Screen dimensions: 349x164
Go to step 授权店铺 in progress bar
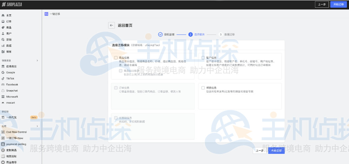tap(166, 35)
